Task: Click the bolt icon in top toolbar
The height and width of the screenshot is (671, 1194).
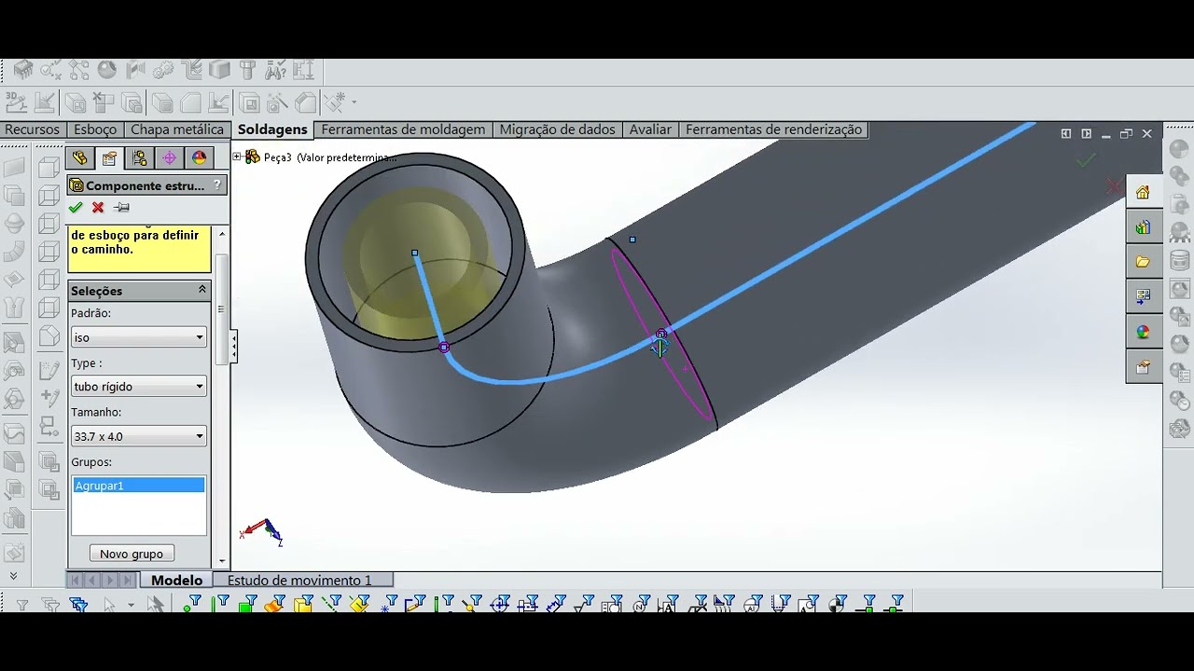Action: (x=247, y=70)
